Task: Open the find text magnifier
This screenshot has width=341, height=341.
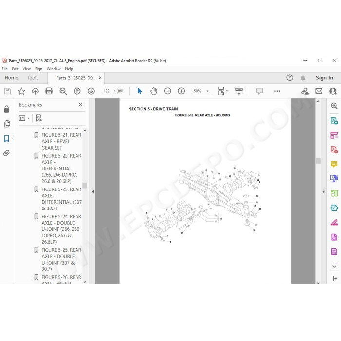Action: (63, 91)
